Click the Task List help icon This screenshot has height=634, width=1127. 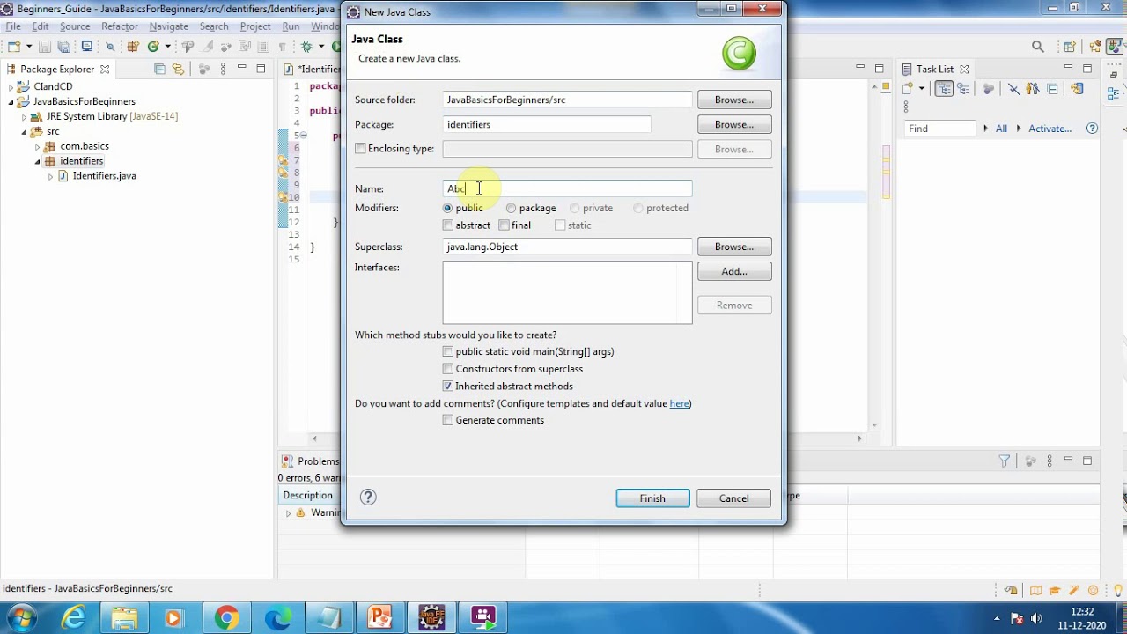pos(1092,129)
